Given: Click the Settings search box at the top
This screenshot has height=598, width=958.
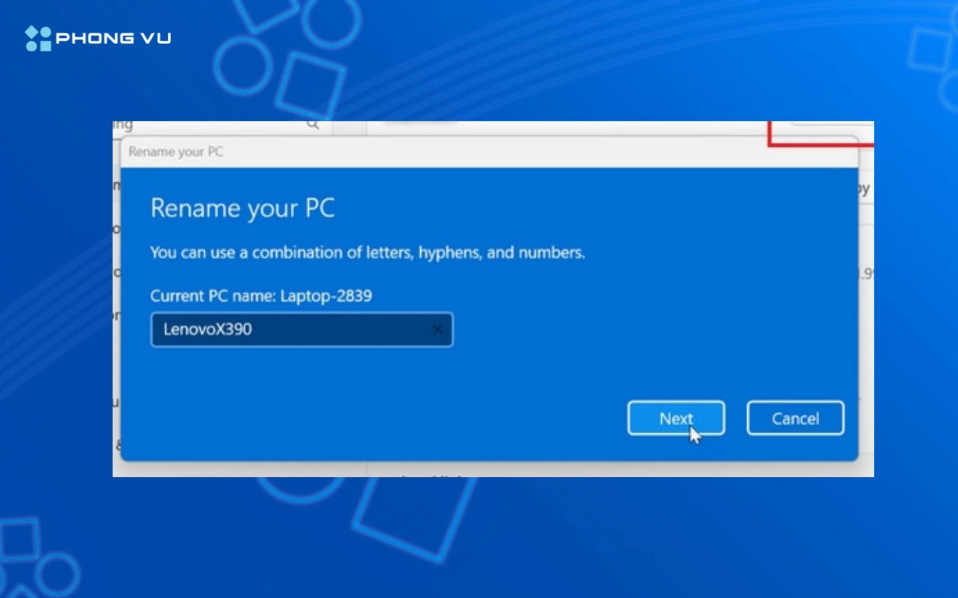Looking at the screenshot, I should (220, 124).
